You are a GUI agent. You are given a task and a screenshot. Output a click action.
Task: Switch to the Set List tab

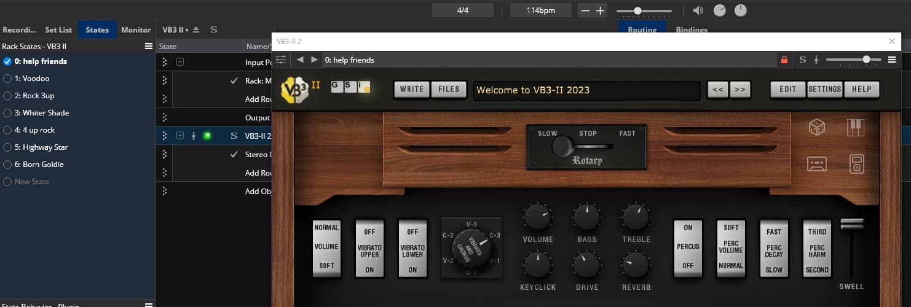58,29
